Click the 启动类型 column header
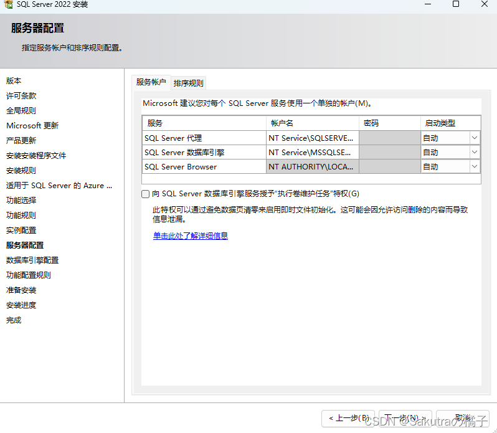 [x=450, y=123]
